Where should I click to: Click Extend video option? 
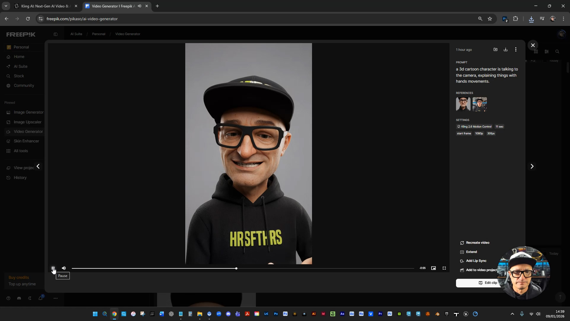471,252
